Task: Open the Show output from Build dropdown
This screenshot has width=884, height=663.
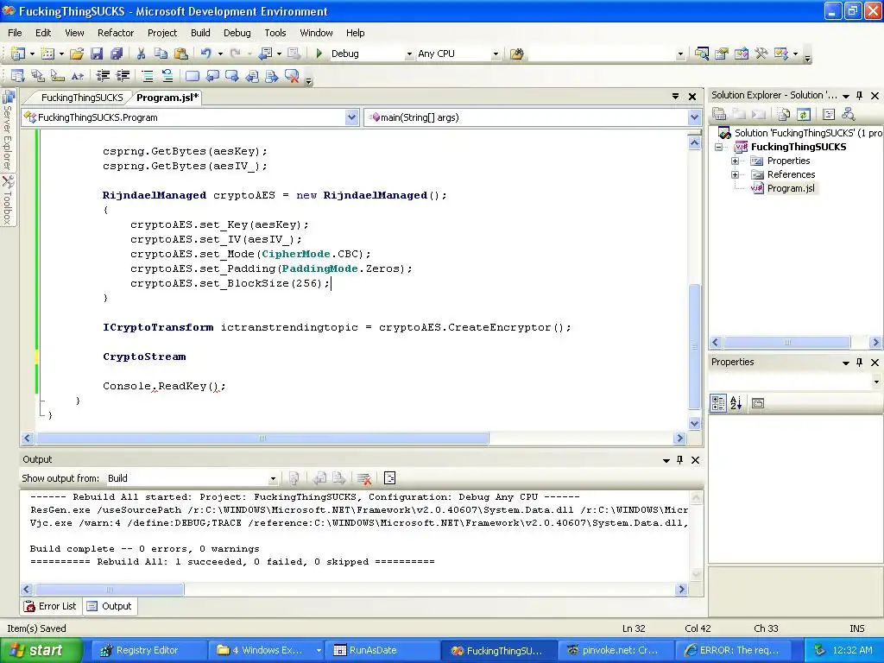Action: tap(273, 478)
